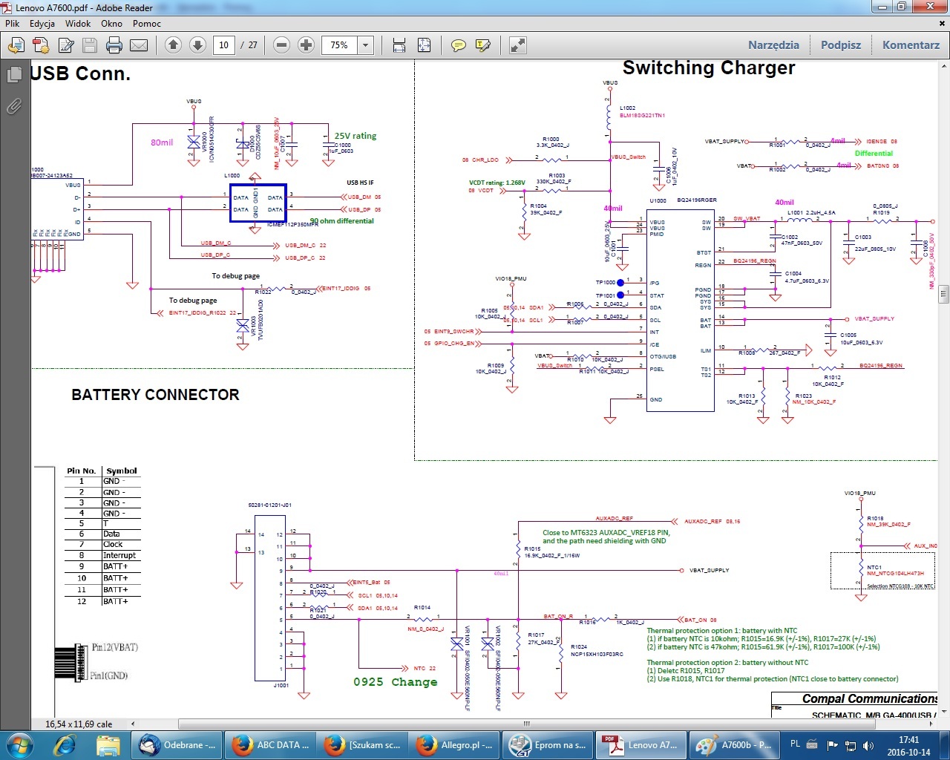Select the highlight text tool
950x760 pixels.
pos(482,45)
